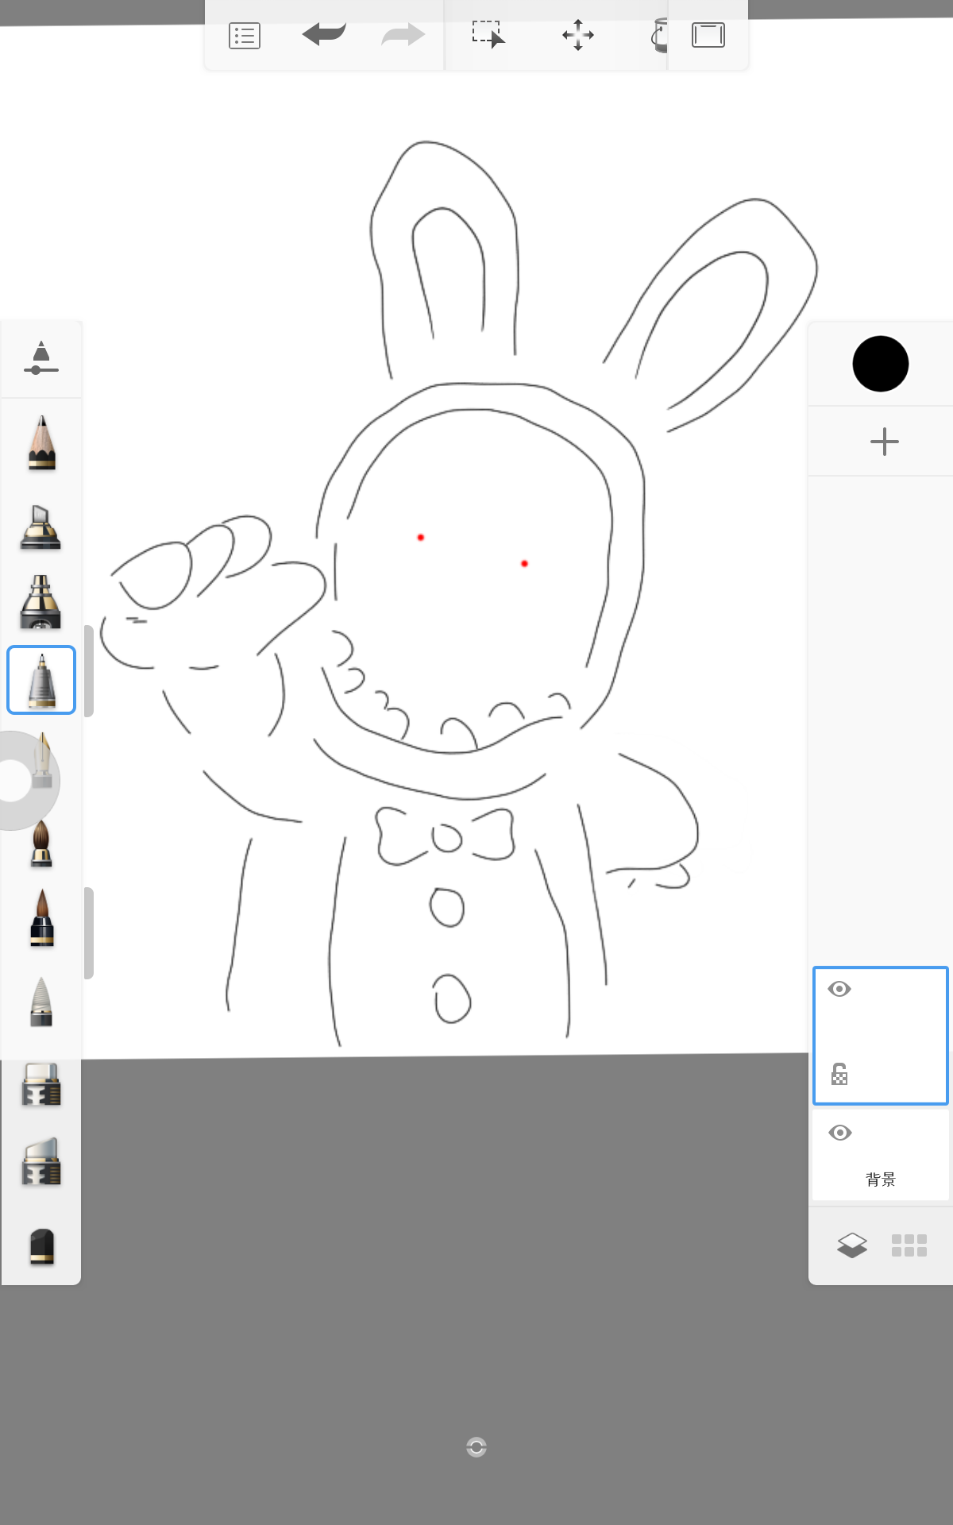The width and height of the screenshot is (953, 1525).
Task: Hide the active drawing layer
Action: click(x=839, y=989)
